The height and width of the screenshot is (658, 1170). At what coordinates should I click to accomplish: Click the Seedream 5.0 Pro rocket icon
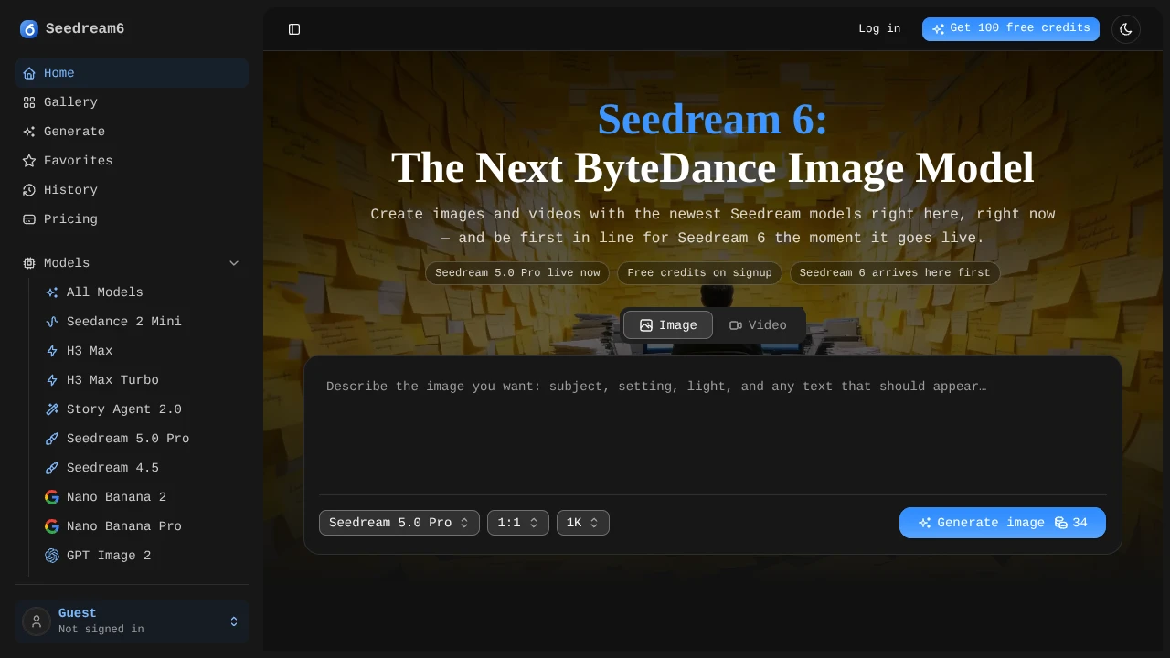click(x=52, y=439)
